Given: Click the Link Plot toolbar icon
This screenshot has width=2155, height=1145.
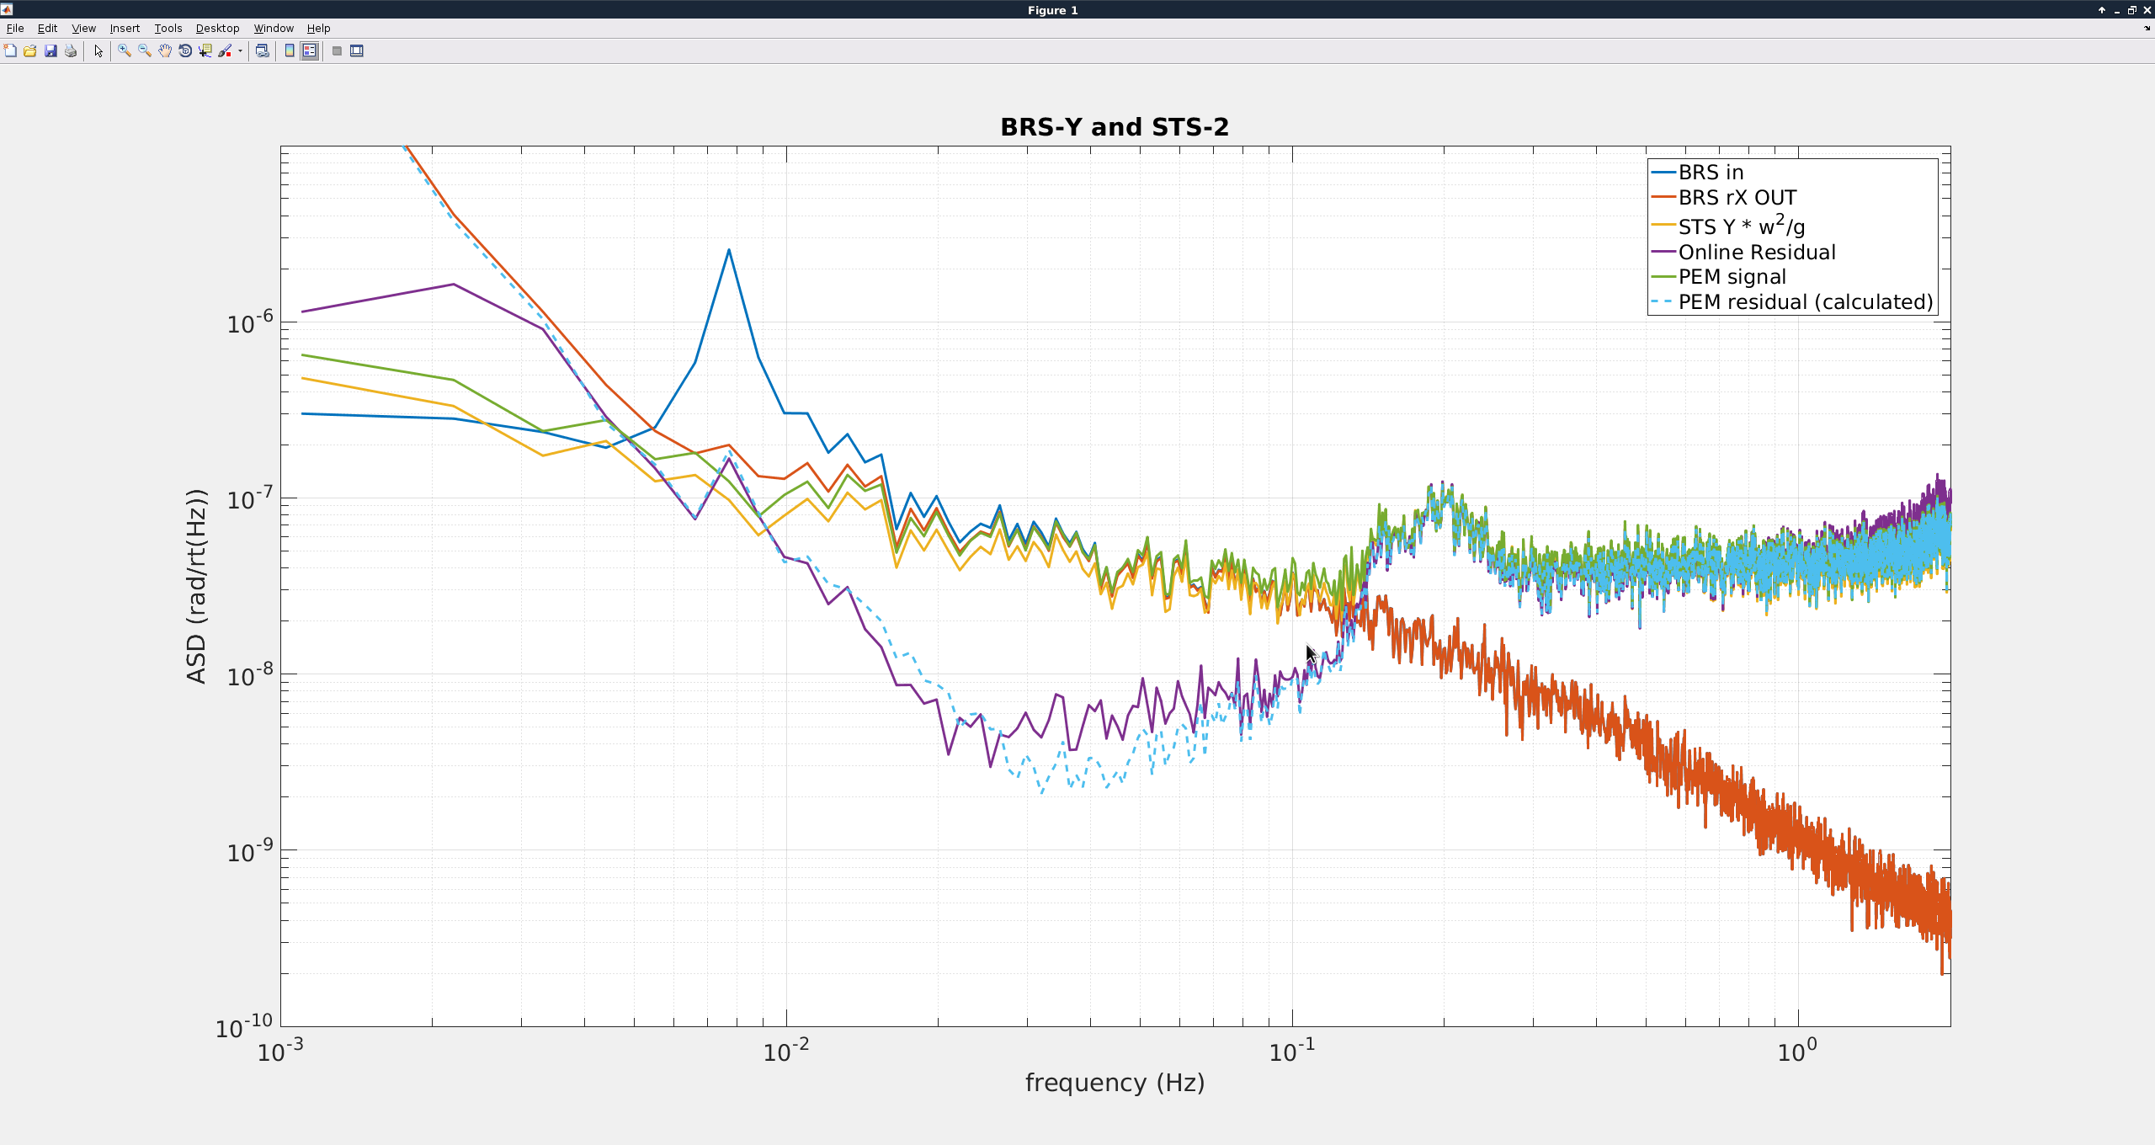Looking at the screenshot, I should coord(263,51).
